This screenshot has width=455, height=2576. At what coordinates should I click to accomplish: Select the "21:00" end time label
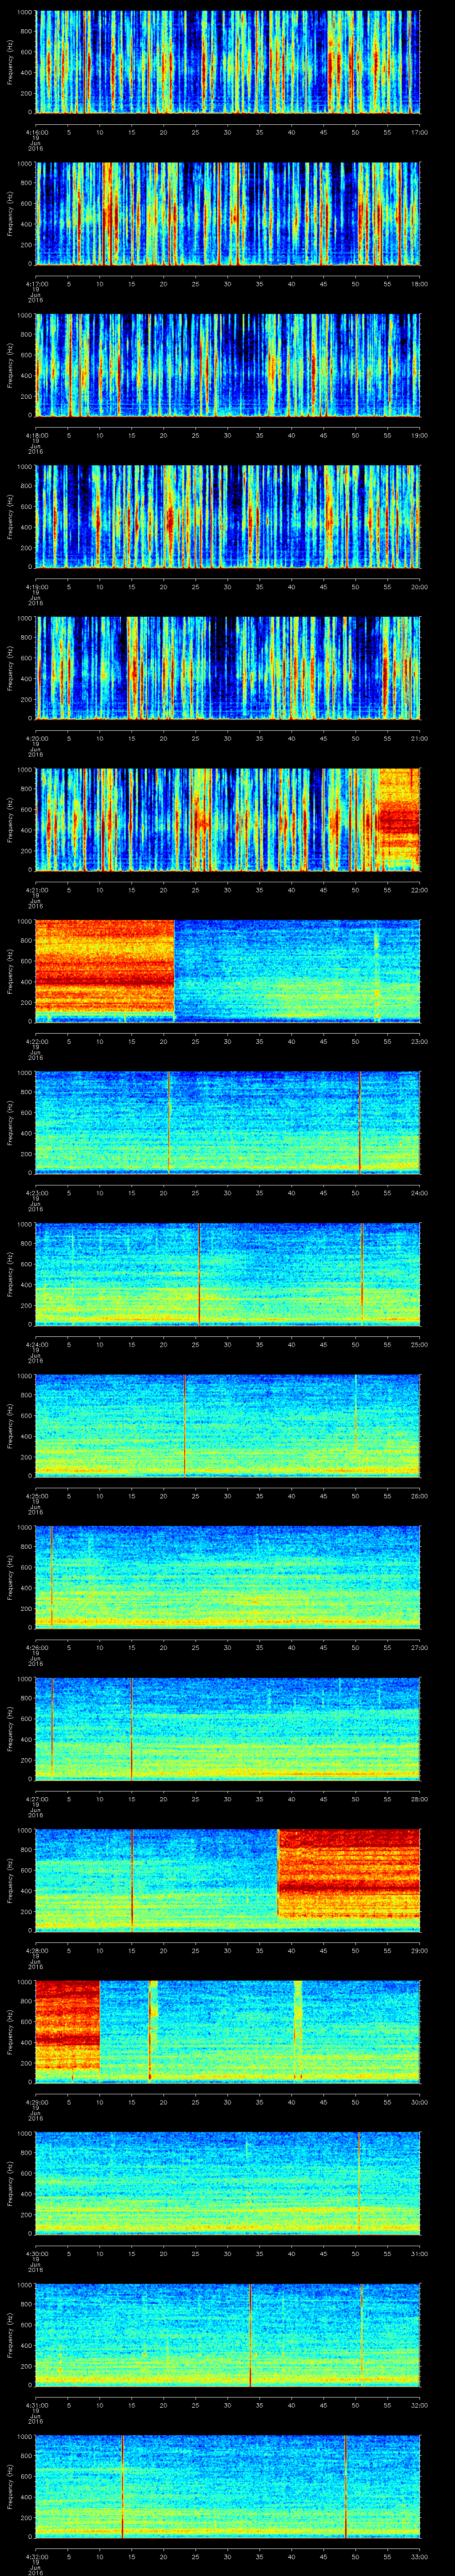tap(419, 738)
